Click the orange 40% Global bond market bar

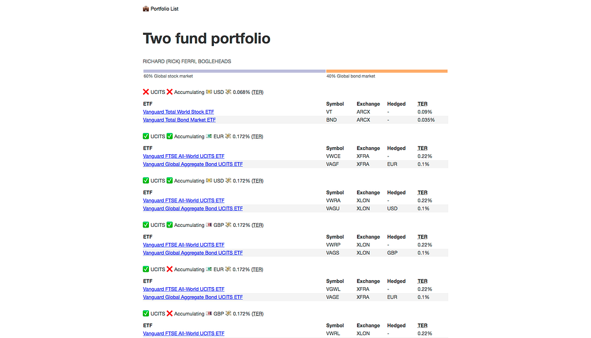click(x=387, y=71)
